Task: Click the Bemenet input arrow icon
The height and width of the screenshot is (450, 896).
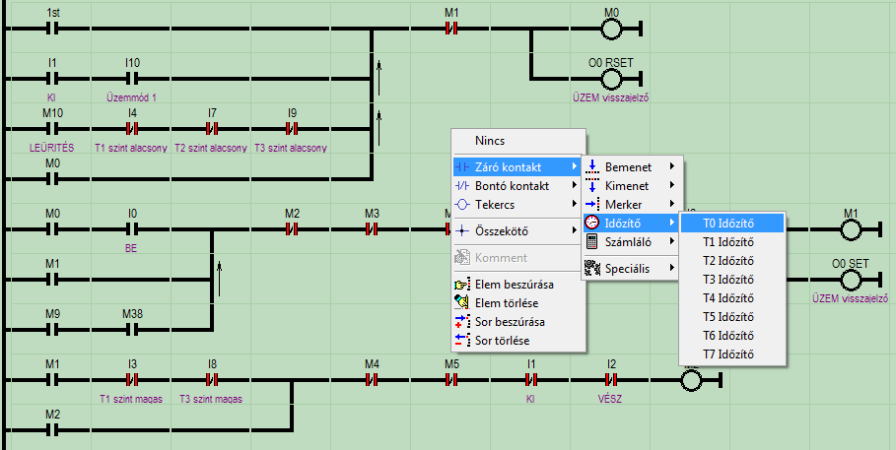Action: click(x=592, y=167)
